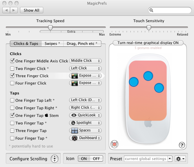Open the Left Click (D... dropdown
The image size is (194, 167).
(x=85, y=100)
